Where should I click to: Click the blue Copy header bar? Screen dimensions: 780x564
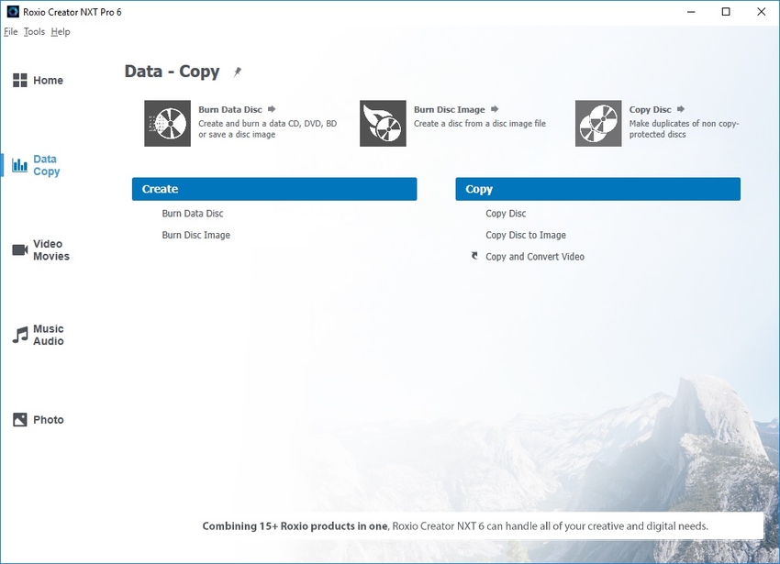click(x=598, y=189)
